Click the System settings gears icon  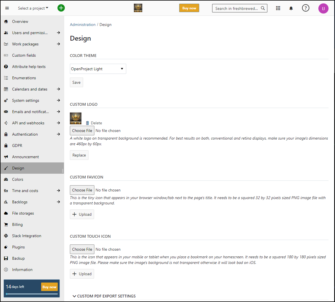pyautogui.click(x=6, y=100)
